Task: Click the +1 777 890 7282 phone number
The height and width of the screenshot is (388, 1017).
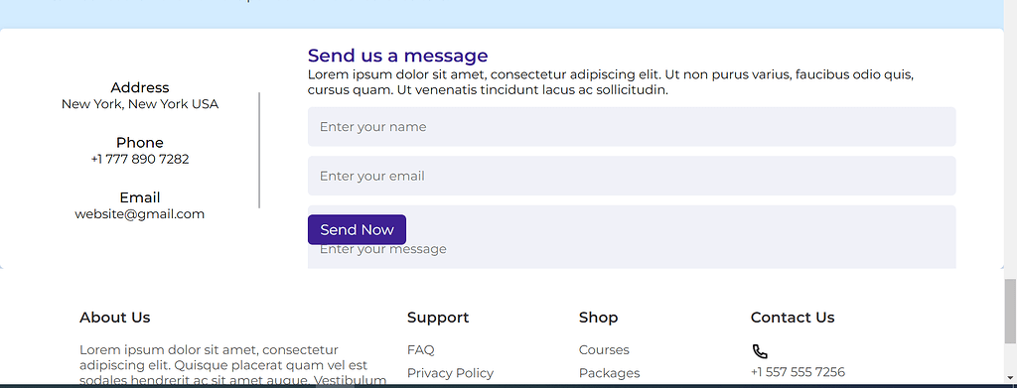Action: 140,159
